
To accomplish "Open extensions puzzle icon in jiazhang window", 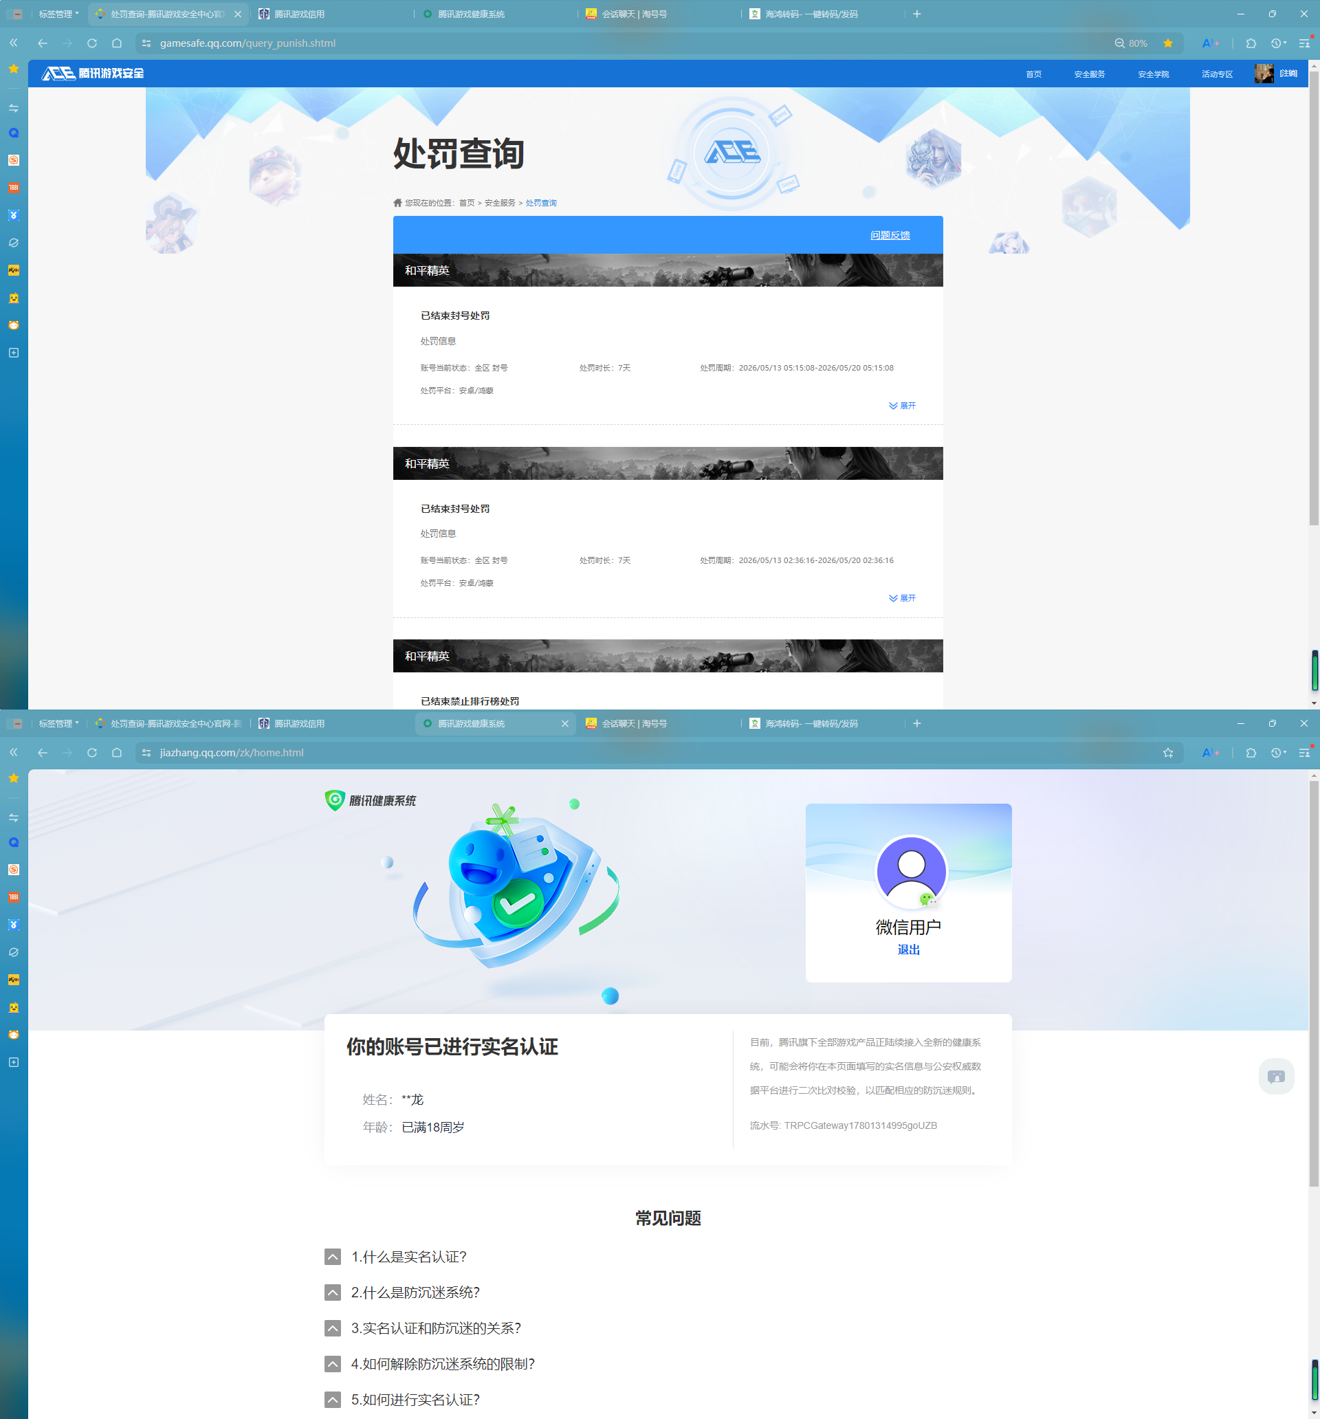I will (1251, 752).
